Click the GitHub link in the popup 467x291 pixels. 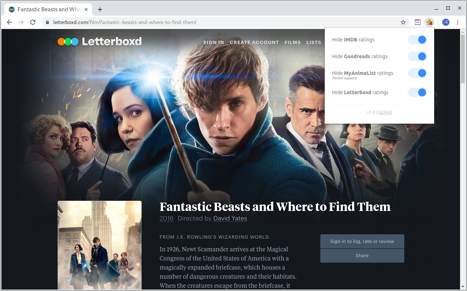tap(385, 112)
